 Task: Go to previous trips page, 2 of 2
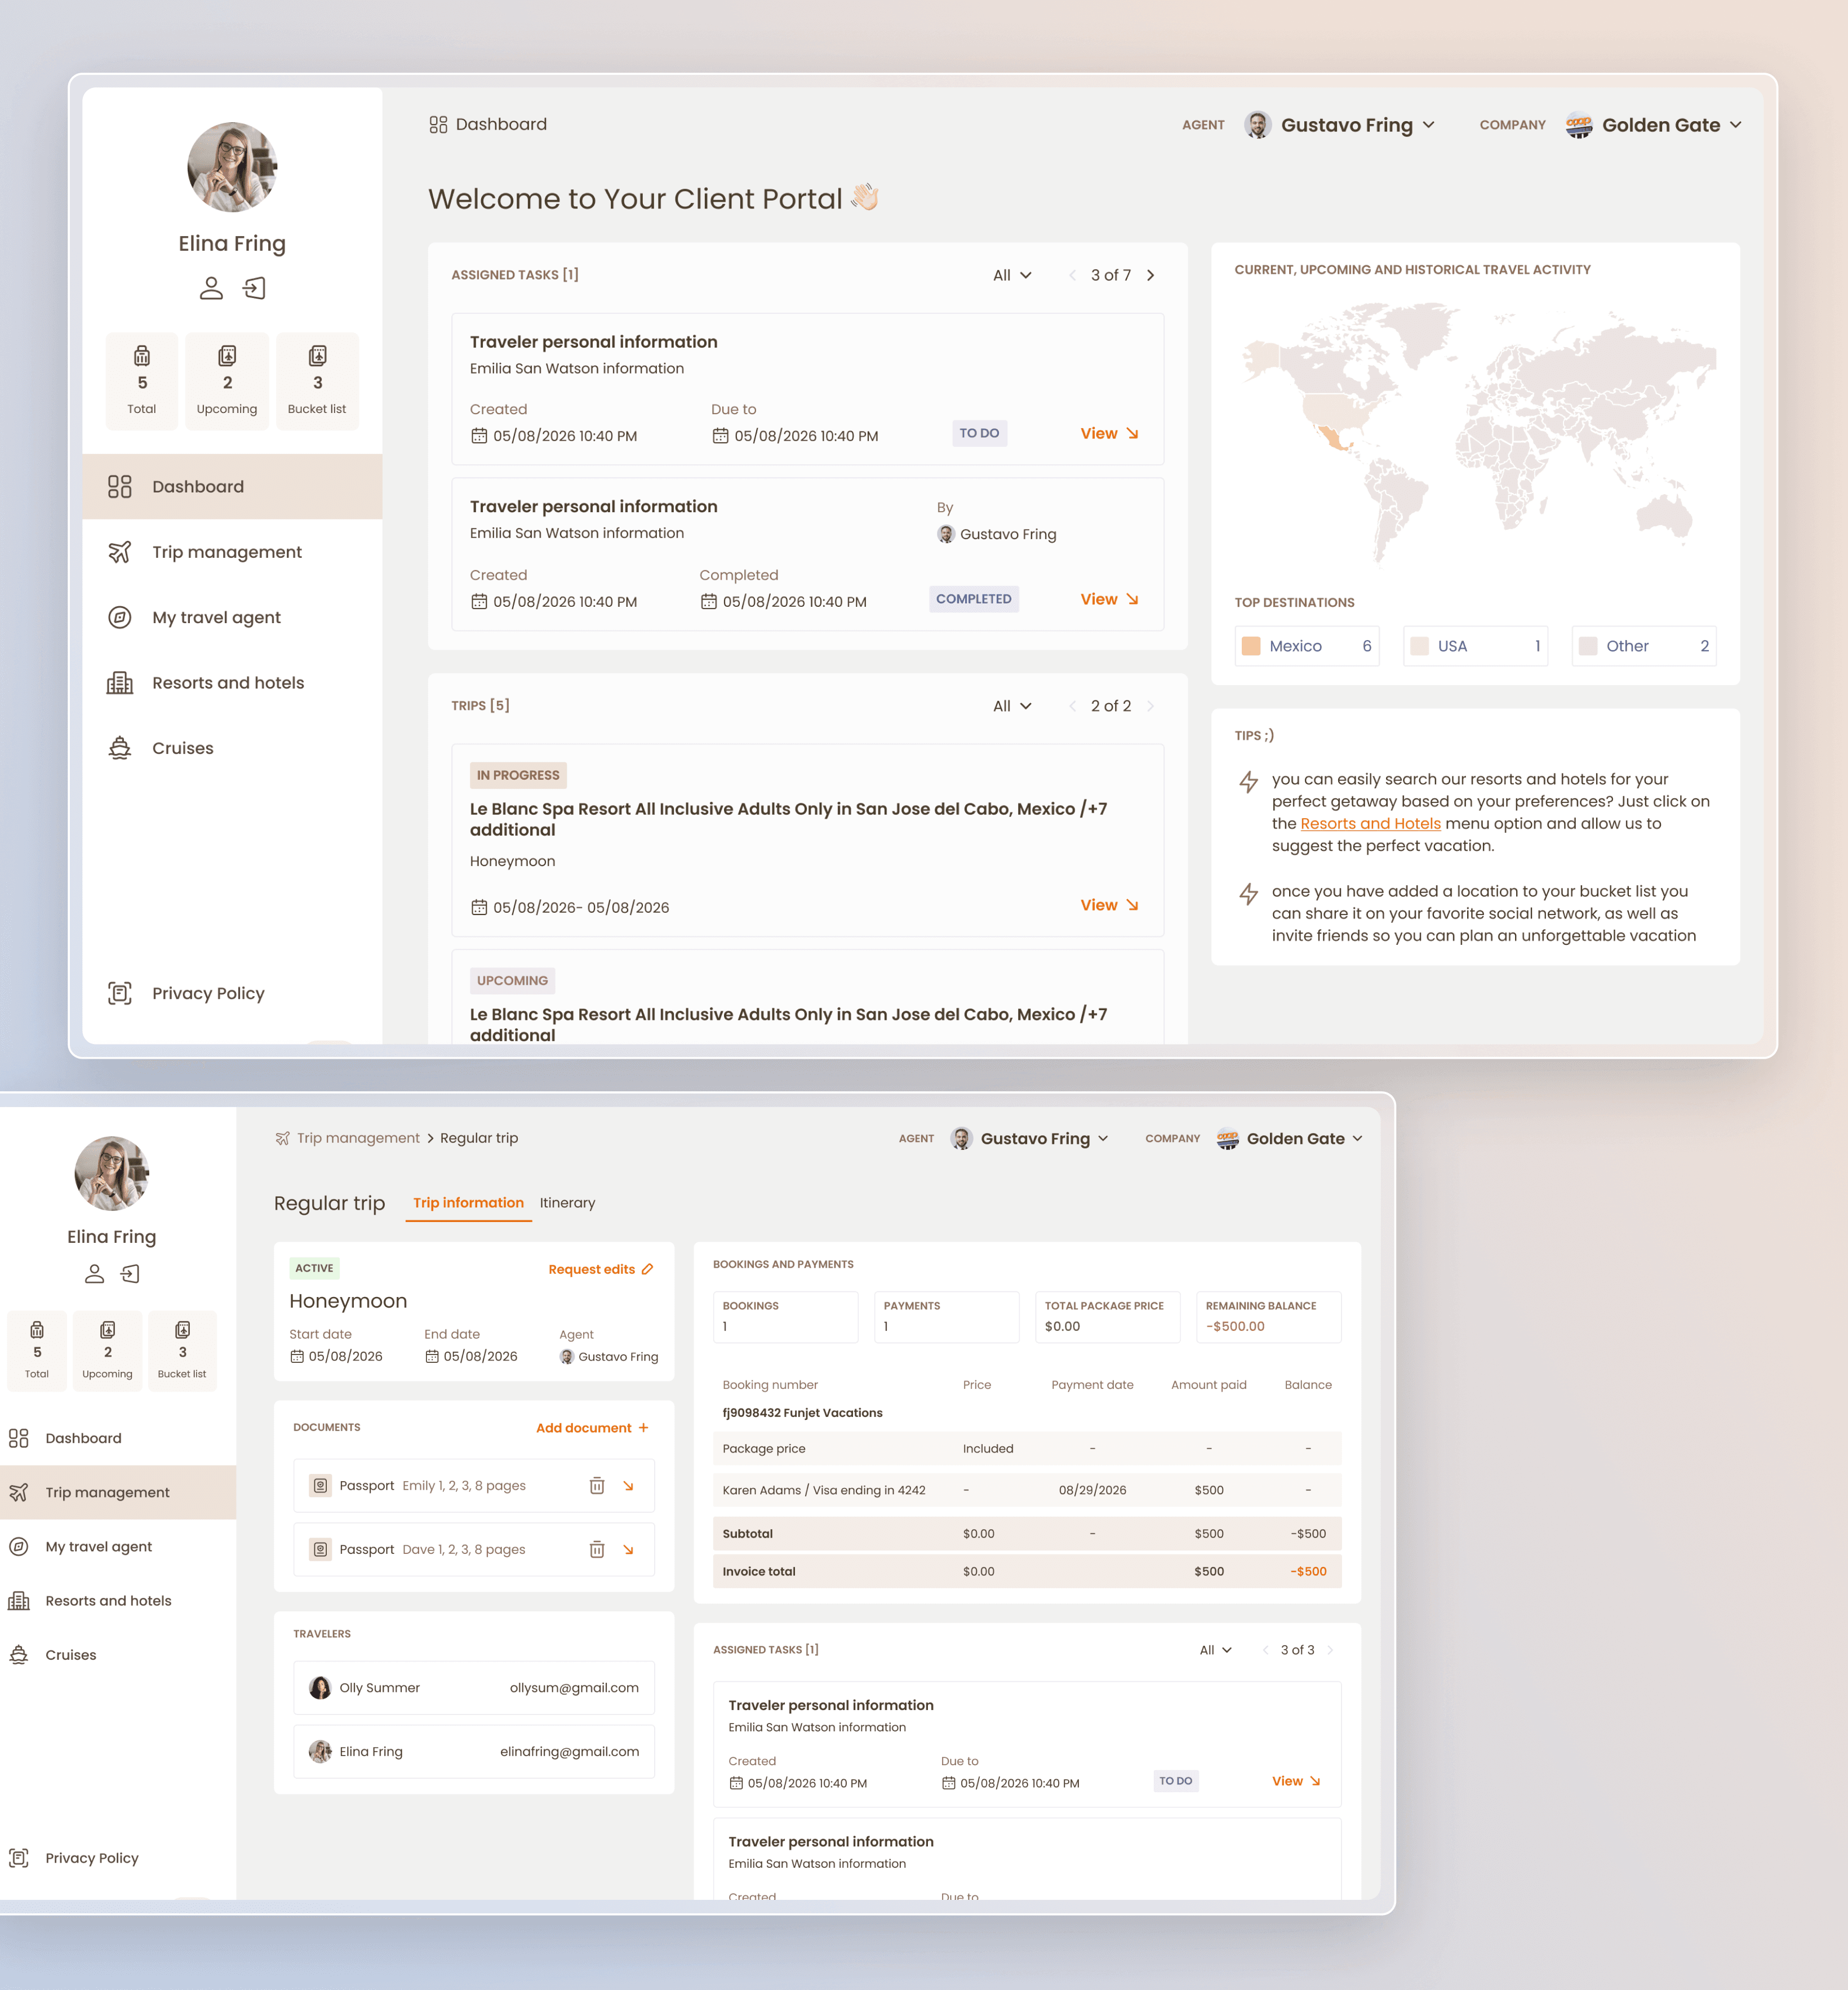[1072, 706]
